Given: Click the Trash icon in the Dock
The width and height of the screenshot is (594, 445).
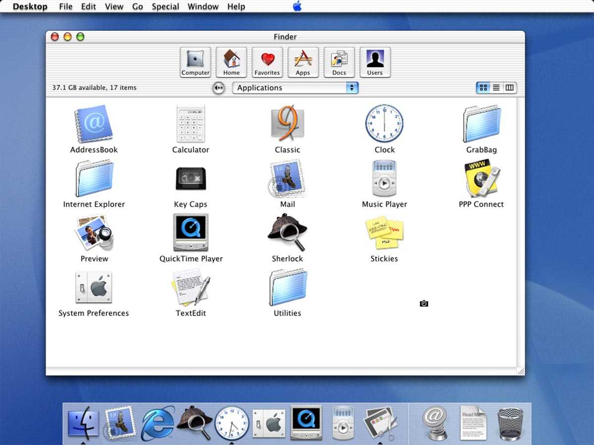Looking at the screenshot, I should tap(510, 424).
